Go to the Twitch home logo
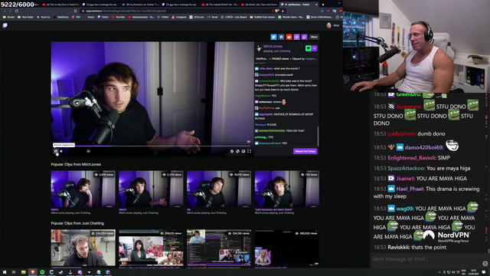Viewport: 490px width, 276px height. pyautogui.click(x=5, y=25)
